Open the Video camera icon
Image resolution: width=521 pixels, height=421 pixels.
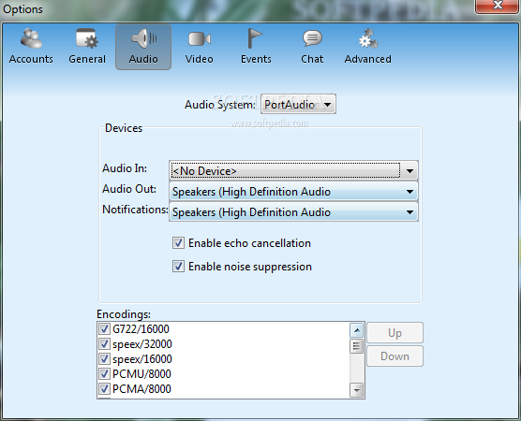tap(200, 39)
